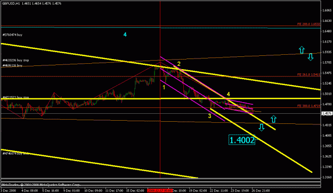Select the cyan wave label 4
This screenshot has height=193, width=333.
[x=125, y=35]
